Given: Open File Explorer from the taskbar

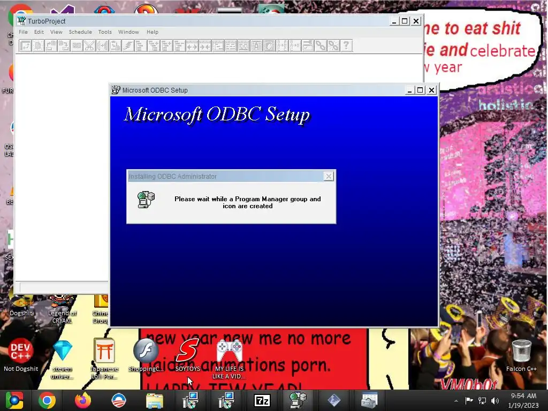Looking at the screenshot, I should coord(155,400).
